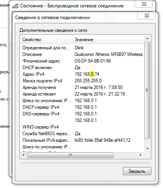Click the wireless signal bars icon

point(15,6)
